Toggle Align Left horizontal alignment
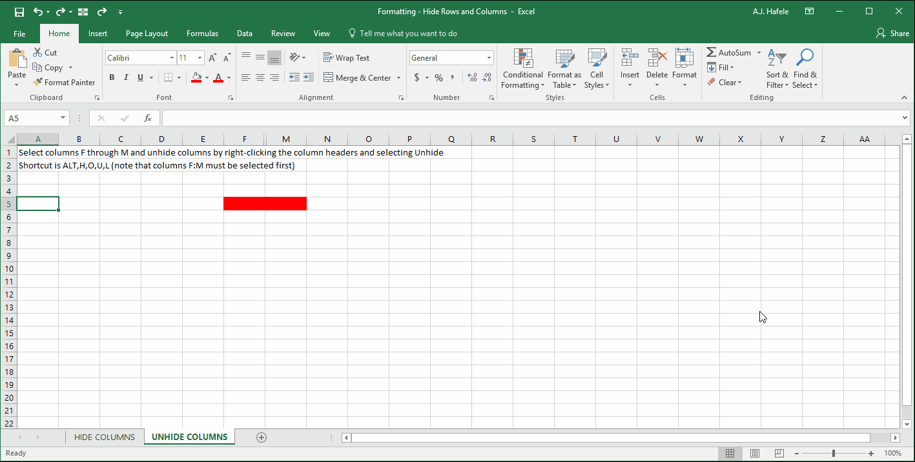Screen dimensions: 915x462 click(246, 77)
